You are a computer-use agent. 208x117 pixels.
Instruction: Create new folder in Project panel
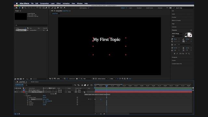(18, 79)
